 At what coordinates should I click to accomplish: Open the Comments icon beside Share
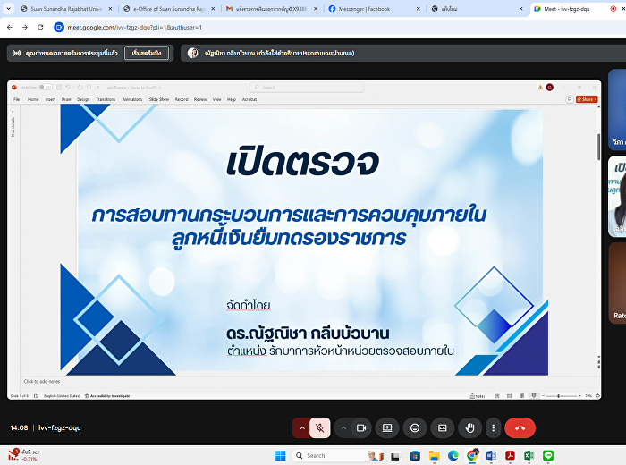coord(570,99)
